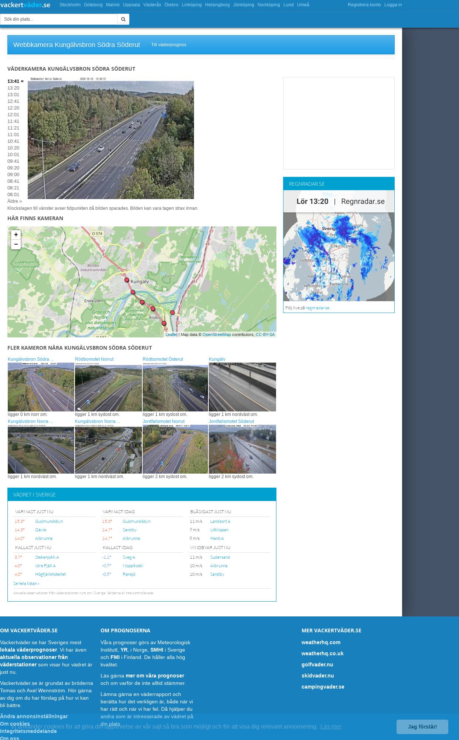Open Utklippan station link

pyautogui.click(x=219, y=530)
